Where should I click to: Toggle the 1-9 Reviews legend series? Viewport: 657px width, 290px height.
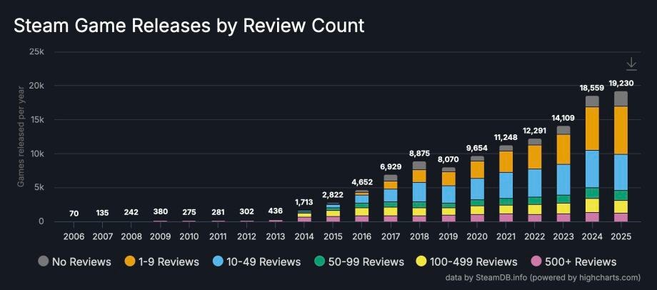coord(161,262)
